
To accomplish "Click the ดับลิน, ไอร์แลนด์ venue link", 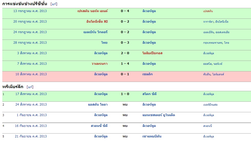I will 214,74.
